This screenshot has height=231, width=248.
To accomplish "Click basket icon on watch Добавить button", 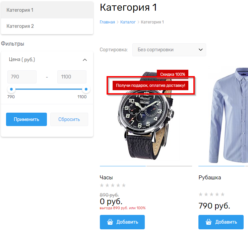I will click(110, 222).
